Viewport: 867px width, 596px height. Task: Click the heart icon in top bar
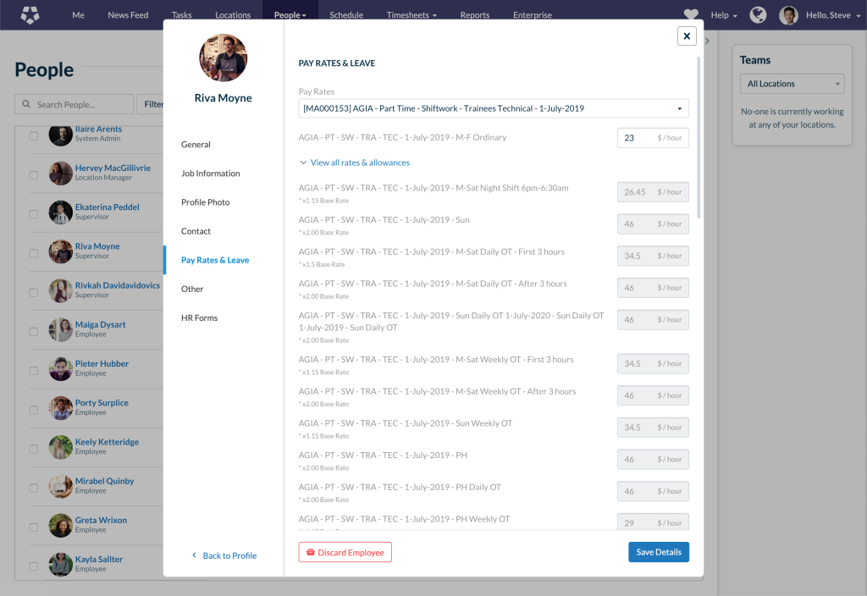[692, 14]
